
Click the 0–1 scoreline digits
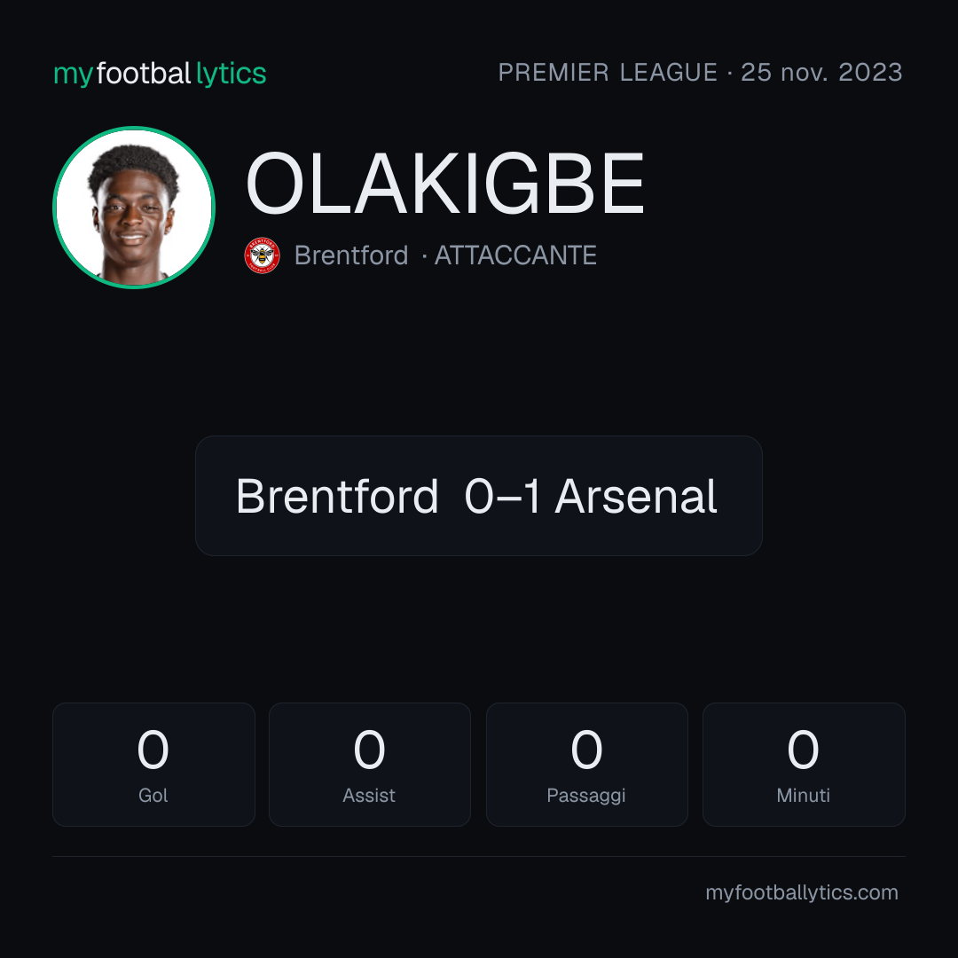point(502,496)
